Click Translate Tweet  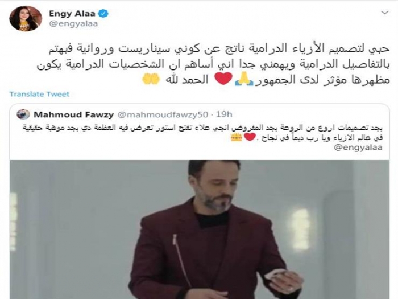(x=39, y=95)
